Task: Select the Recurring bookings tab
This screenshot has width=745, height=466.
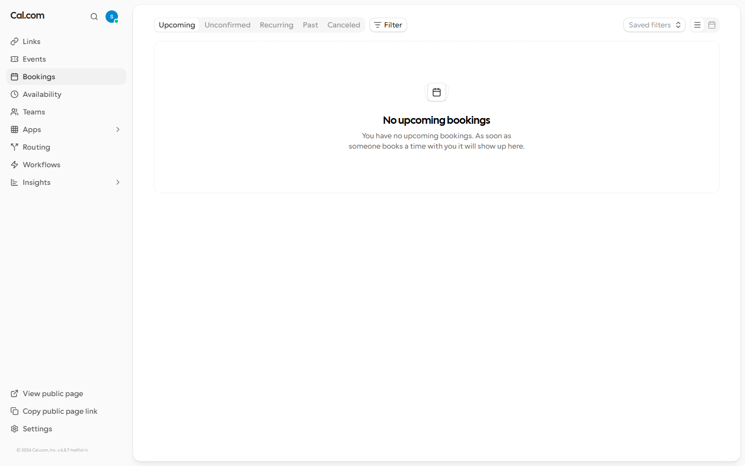Action: point(276,25)
